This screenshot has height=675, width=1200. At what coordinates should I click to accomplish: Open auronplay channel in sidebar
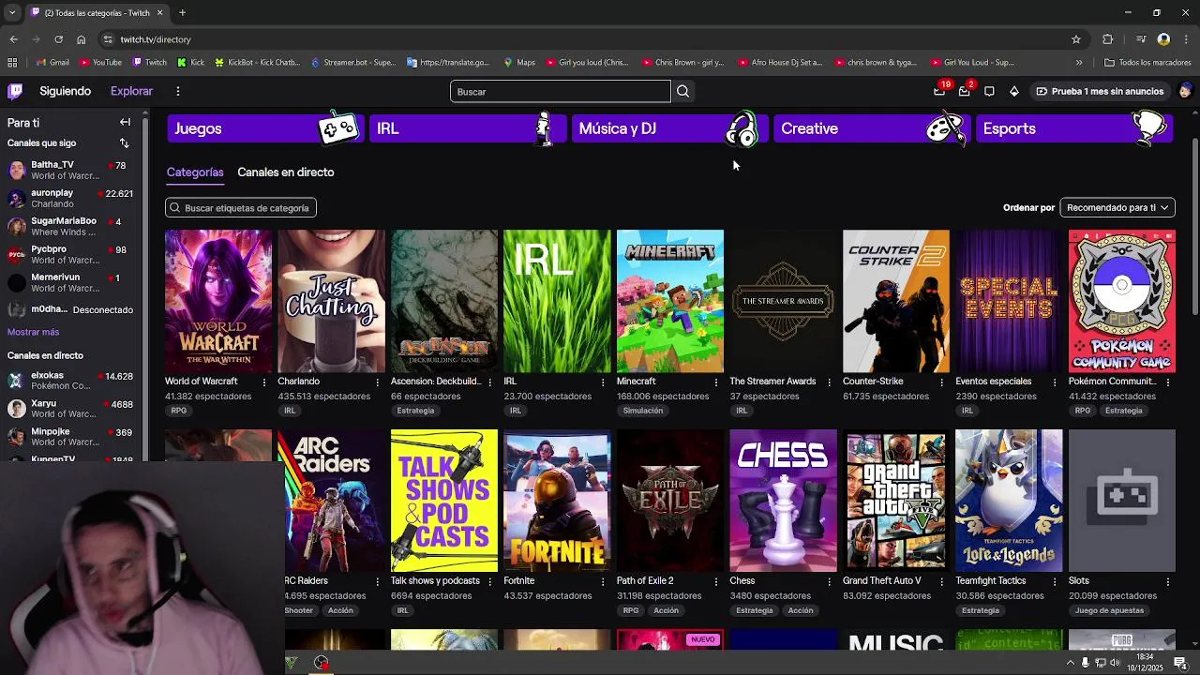[x=70, y=198]
